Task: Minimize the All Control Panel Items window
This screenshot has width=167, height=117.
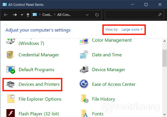Action: coord(132,4)
